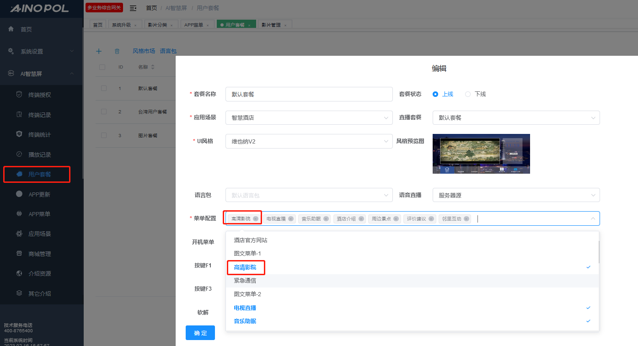Tick the checkbox for row 台湾用户套餐
638x346 pixels.
(x=103, y=112)
